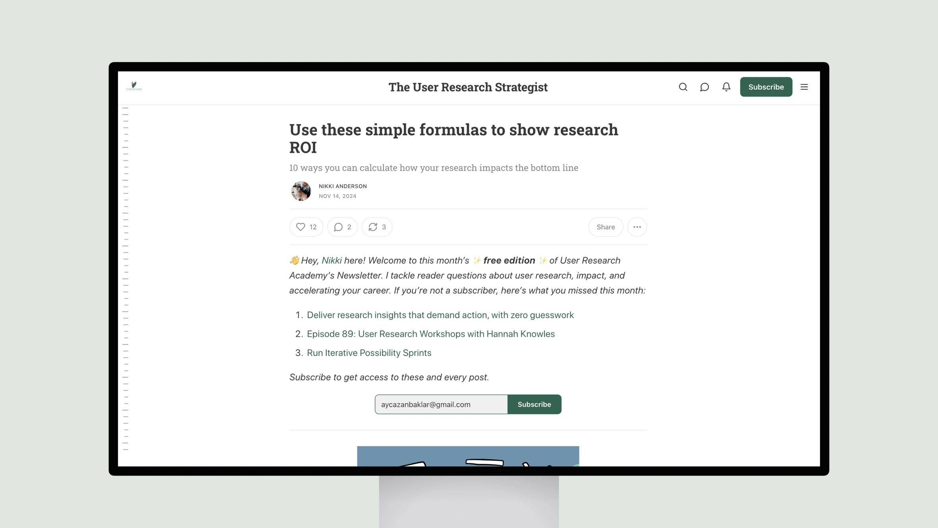Click the 'free edition' bold text

(x=509, y=260)
